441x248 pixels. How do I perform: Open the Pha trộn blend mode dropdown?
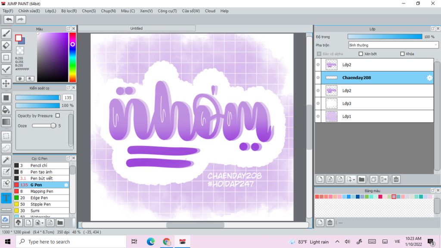click(x=393, y=45)
